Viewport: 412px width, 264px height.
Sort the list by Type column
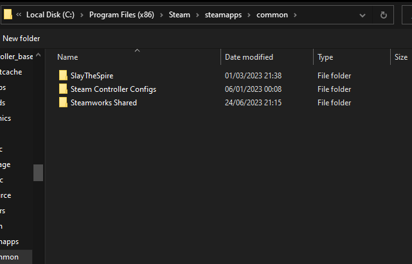pyautogui.click(x=325, y=57)
